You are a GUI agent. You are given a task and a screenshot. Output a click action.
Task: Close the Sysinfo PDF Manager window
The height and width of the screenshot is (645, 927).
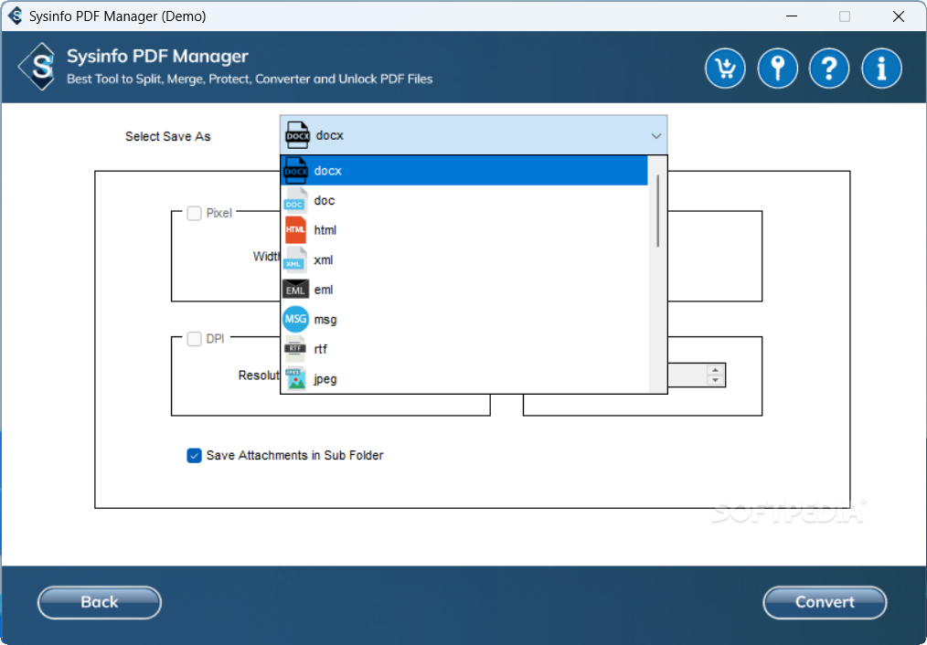[x=898, y=16]
